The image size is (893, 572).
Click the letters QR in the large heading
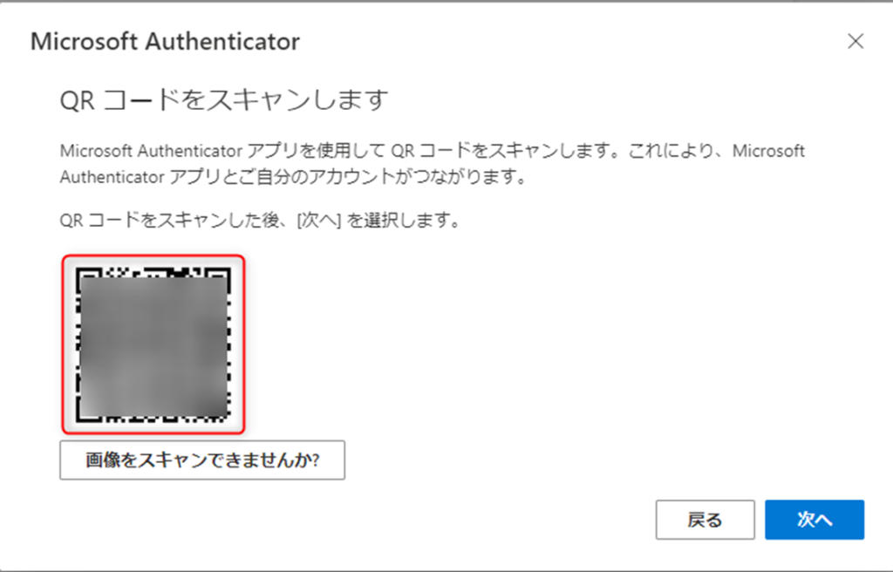(x=78, y=101)
